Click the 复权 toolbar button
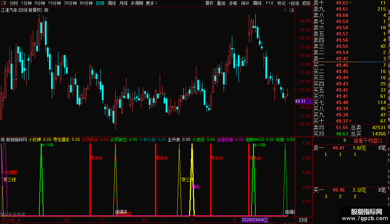Image resolution: width=390 pixels, height=224 pixels. 209,3
